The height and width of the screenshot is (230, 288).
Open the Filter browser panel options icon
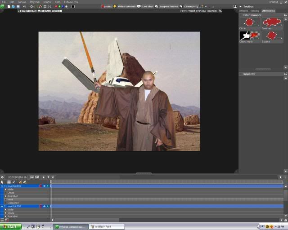tap(285, 15)
